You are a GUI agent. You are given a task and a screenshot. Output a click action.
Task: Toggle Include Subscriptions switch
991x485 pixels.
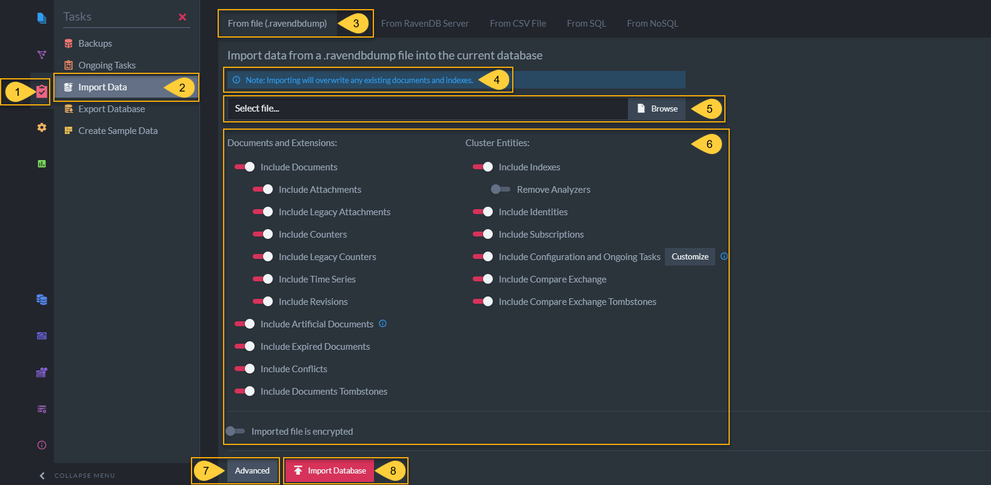[482, 234]
